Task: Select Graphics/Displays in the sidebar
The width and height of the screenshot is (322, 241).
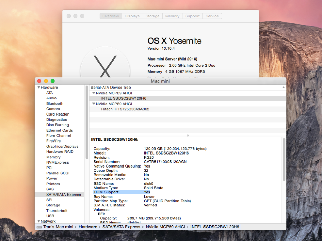Action: pos(62,146)
